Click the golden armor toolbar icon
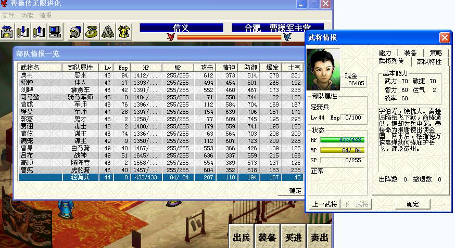This screenshot has width=455, height=248. (x=124, y=32)
